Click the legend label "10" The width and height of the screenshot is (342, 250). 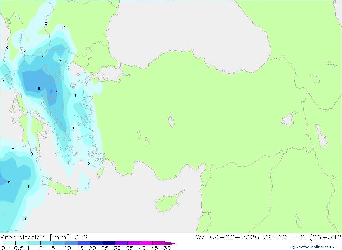pos(68,248)
